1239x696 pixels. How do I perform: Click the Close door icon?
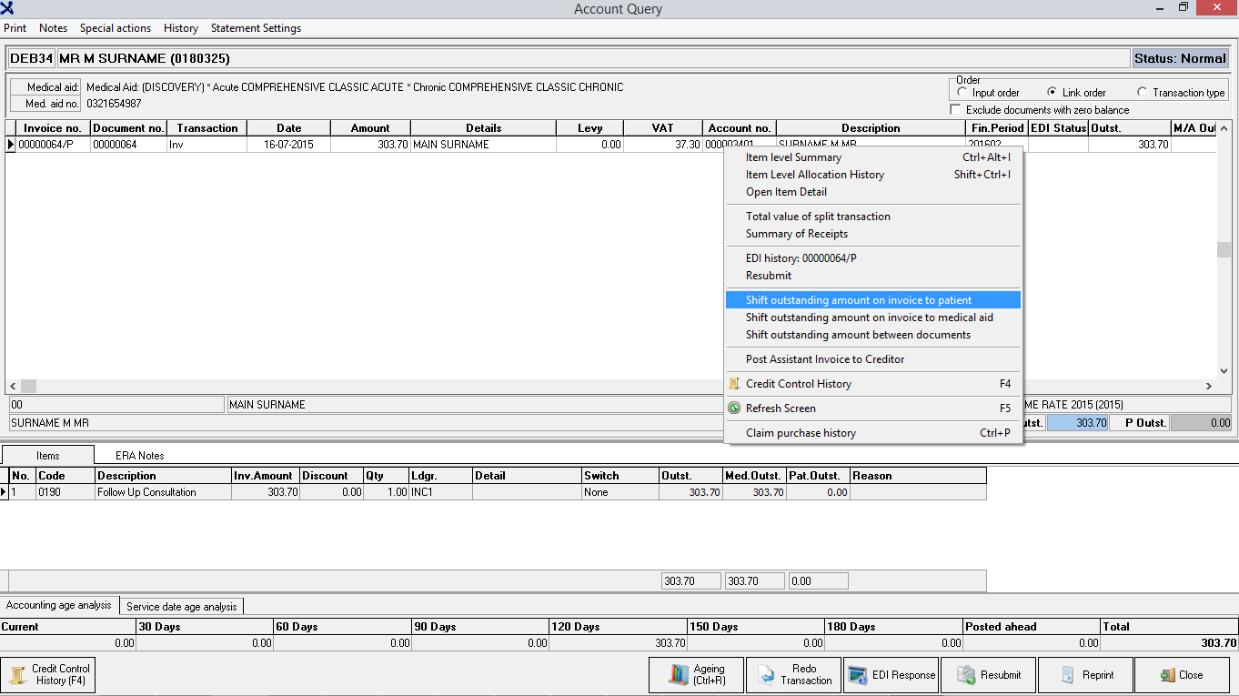[x=1167, y=675]
